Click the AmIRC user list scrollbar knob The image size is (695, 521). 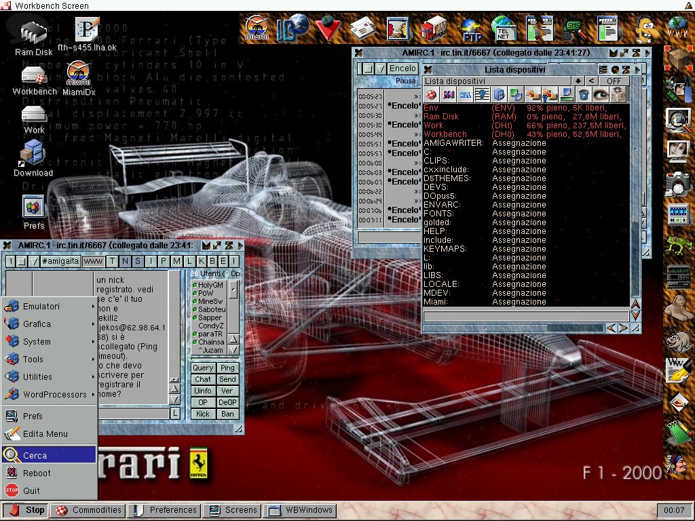(x=233, y=289)
